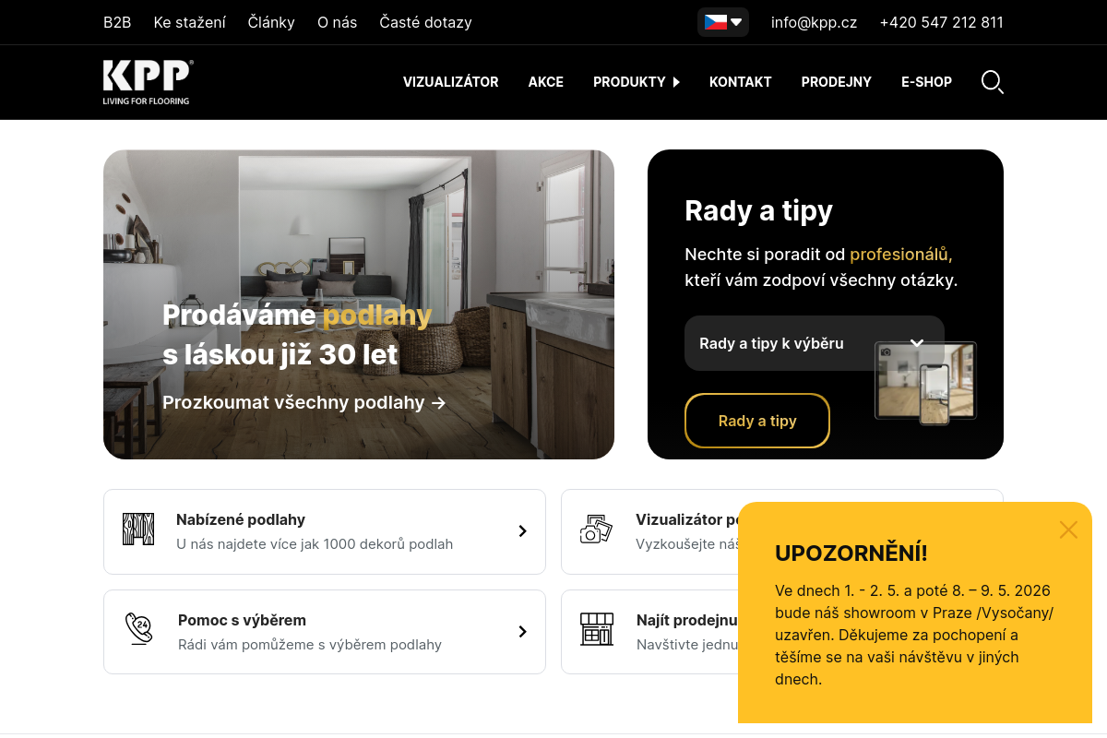This screenshot has width=1107, height=738.
Task: Open the E-shop navigation link
Action: click(926, 82)
